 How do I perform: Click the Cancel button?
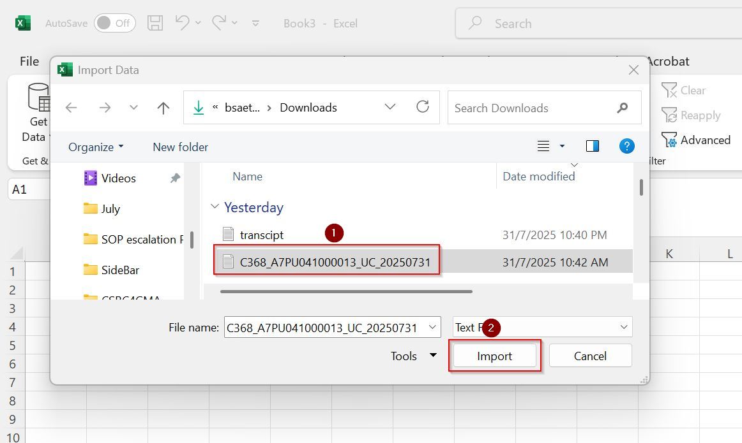pyautogui.click(x=590, y=356)
